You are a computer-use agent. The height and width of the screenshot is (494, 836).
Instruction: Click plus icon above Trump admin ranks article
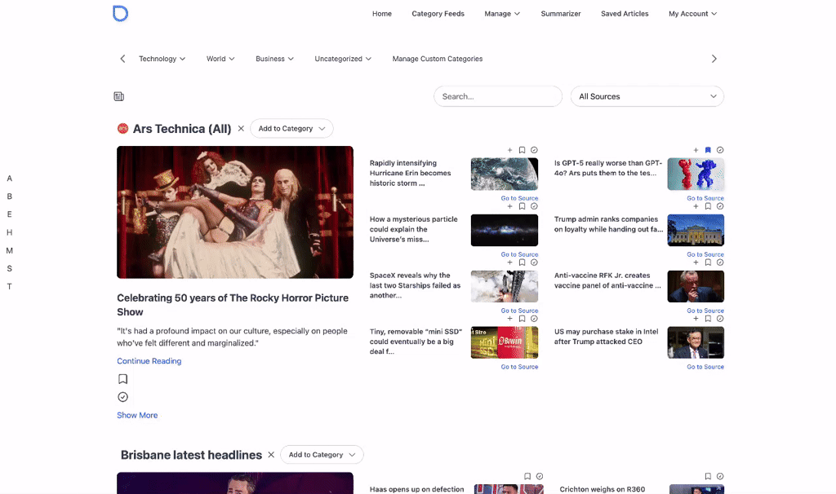pos(696,206)
